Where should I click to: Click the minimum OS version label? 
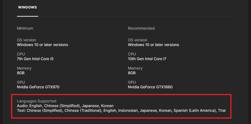26,40
